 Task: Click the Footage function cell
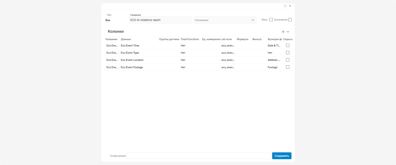pos(273,67)
